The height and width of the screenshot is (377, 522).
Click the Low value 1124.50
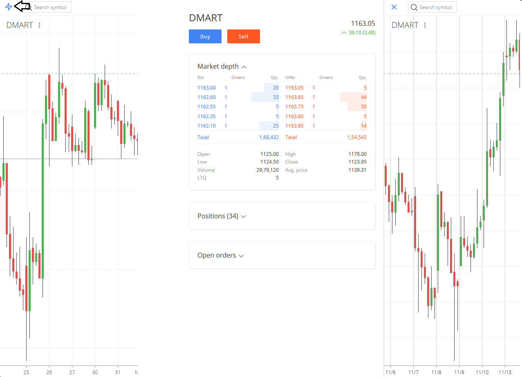point(269,162)
